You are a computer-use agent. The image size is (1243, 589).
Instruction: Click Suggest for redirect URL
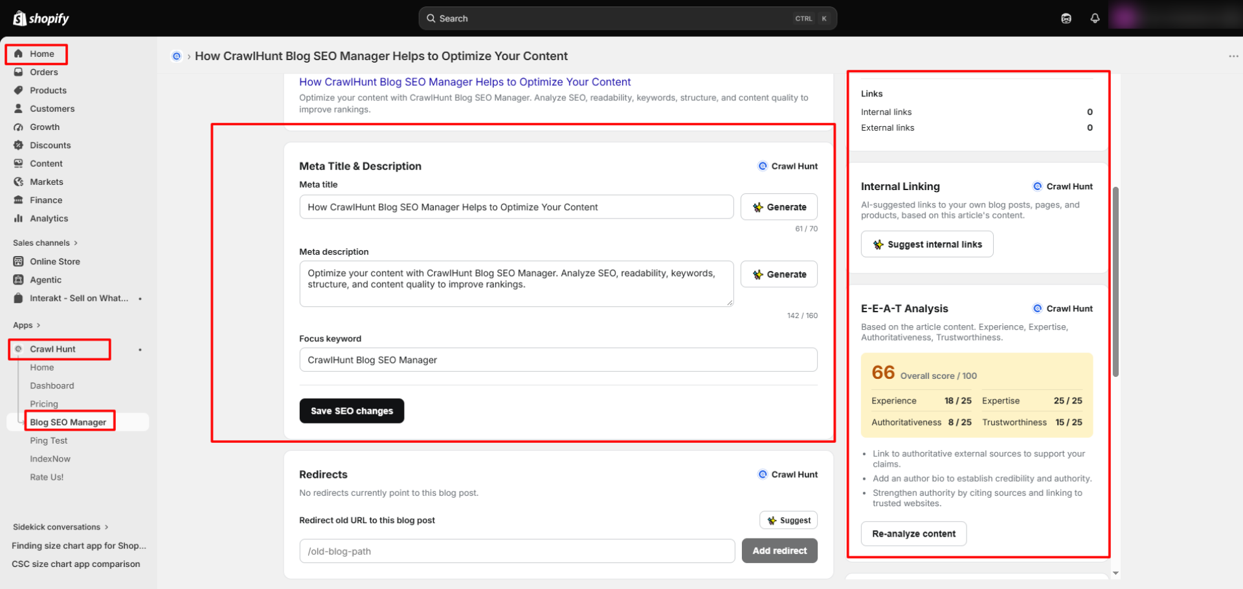click(789, 520)
